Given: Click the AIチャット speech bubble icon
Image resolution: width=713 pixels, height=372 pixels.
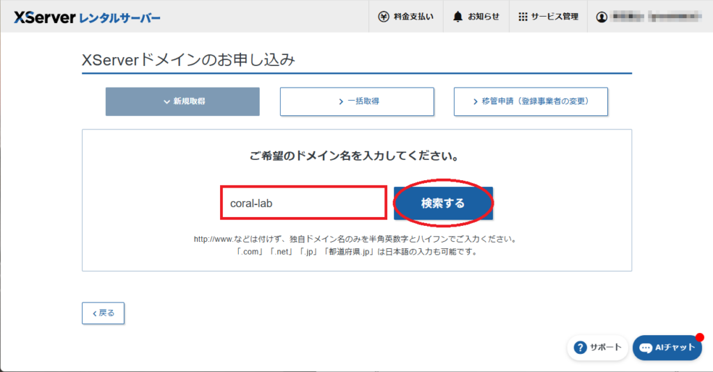Looking at the screenshot, I should click(x=645, y=348).
